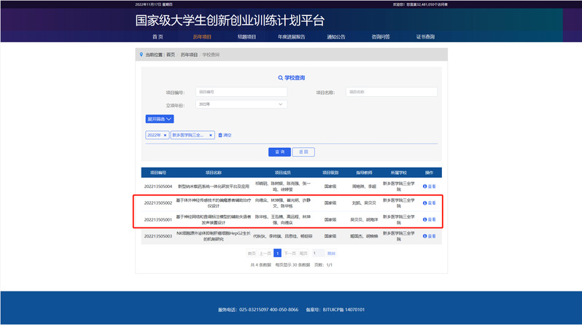The image size is (582, 325).
Task: Go to 年度进展报告 menu item
Action: [x=292, y=36]
